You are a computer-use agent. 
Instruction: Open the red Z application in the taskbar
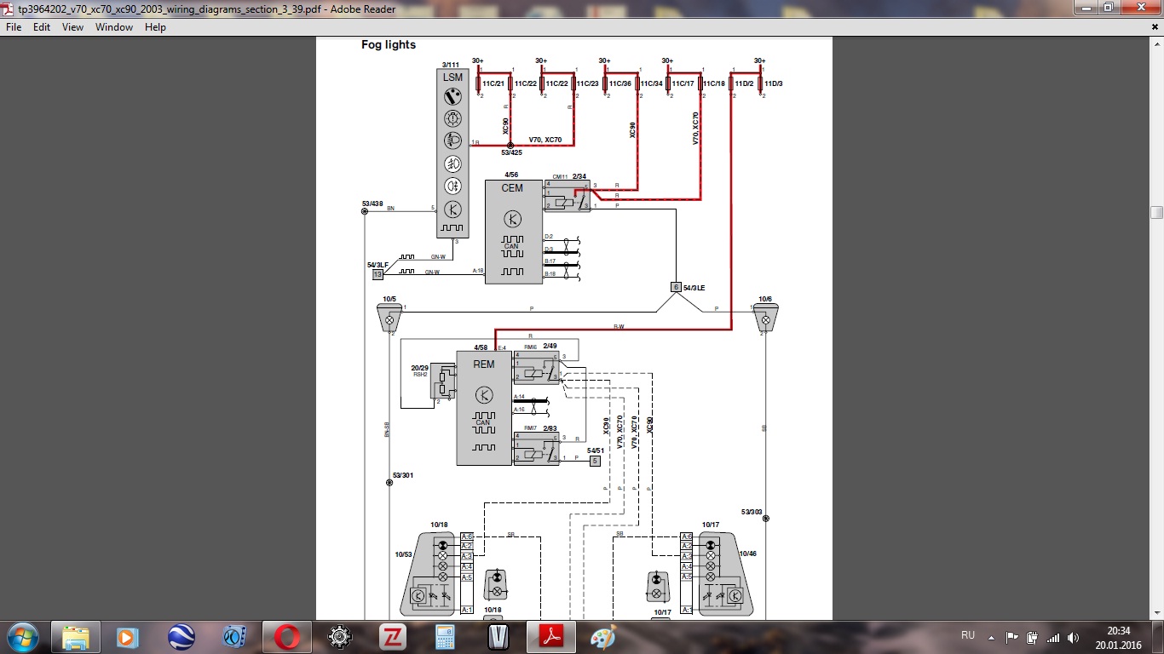point(392,637)
